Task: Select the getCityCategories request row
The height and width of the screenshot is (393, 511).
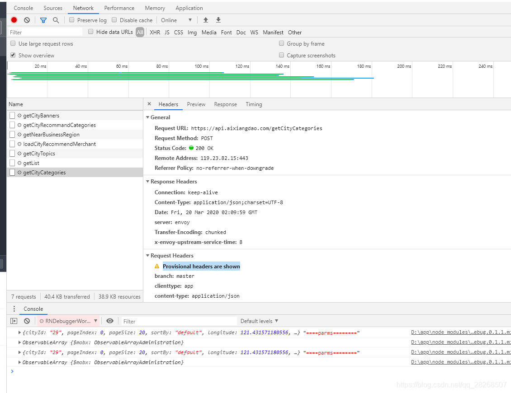Action: point(75,172)
